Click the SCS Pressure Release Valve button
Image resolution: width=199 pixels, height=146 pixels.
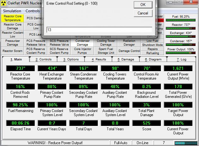click(x=59, y=43)
